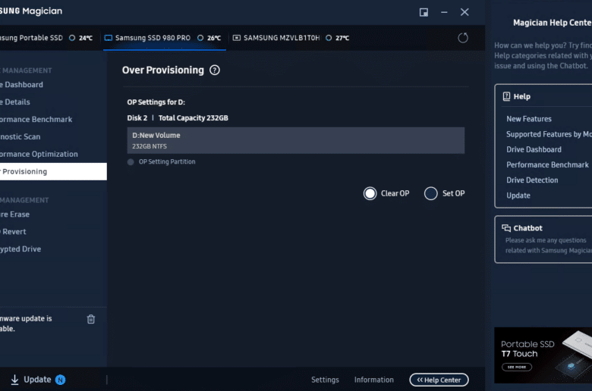592x391 pixels.
Task: Click the Portable SSD T7 Touch banner image
Action: tap(543, 355)
